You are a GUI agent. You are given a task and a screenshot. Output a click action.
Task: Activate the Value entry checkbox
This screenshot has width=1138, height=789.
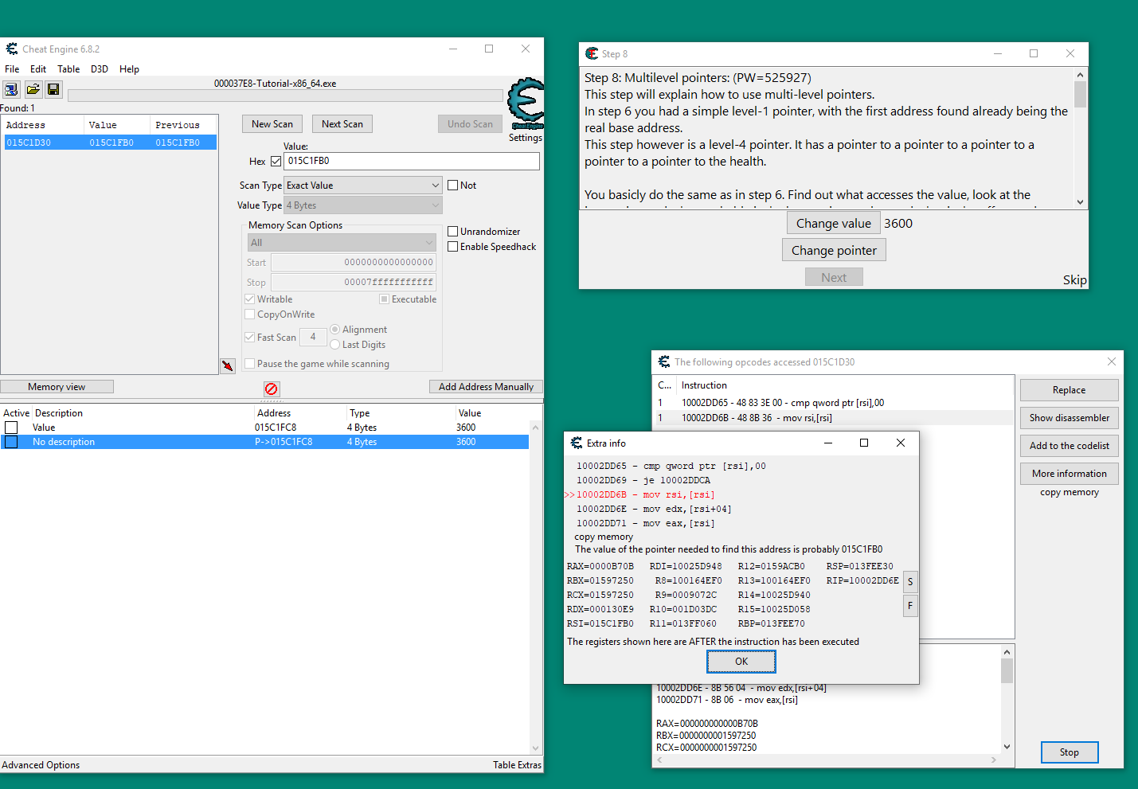[x=11, y=428]
